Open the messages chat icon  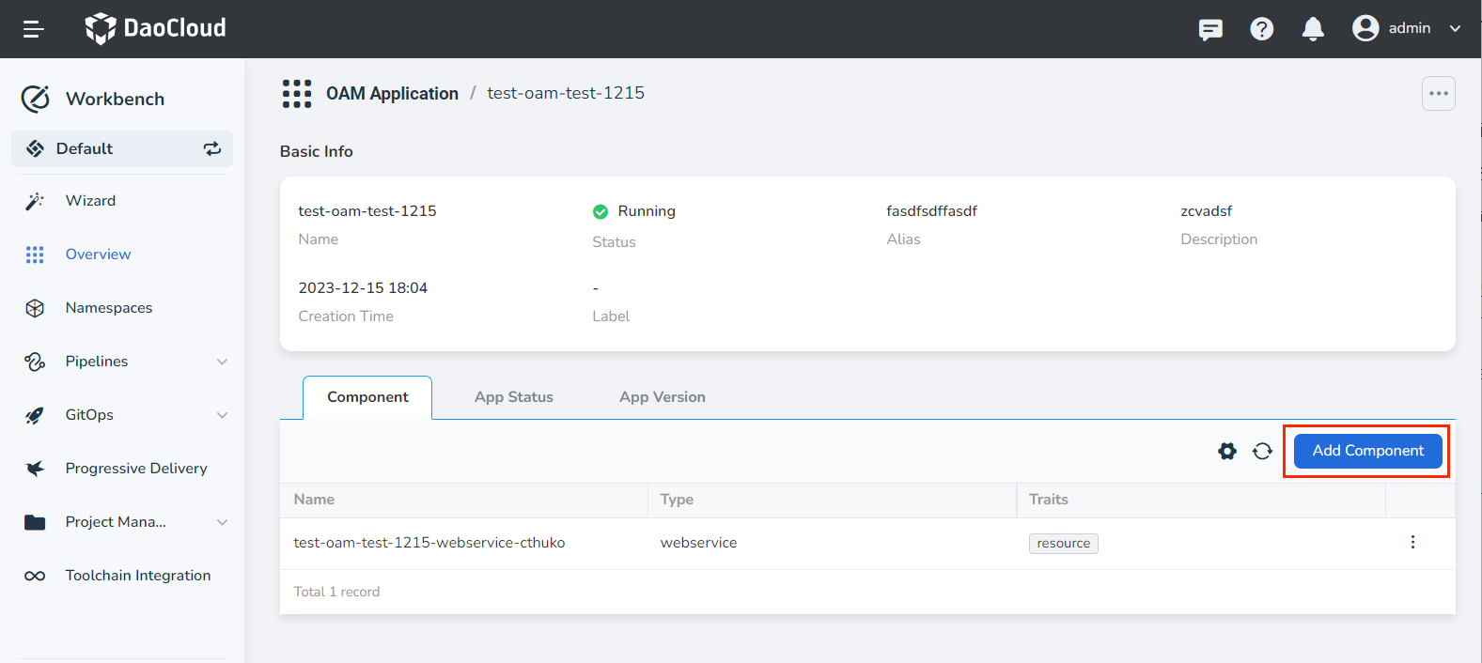tap(1210, 29)
